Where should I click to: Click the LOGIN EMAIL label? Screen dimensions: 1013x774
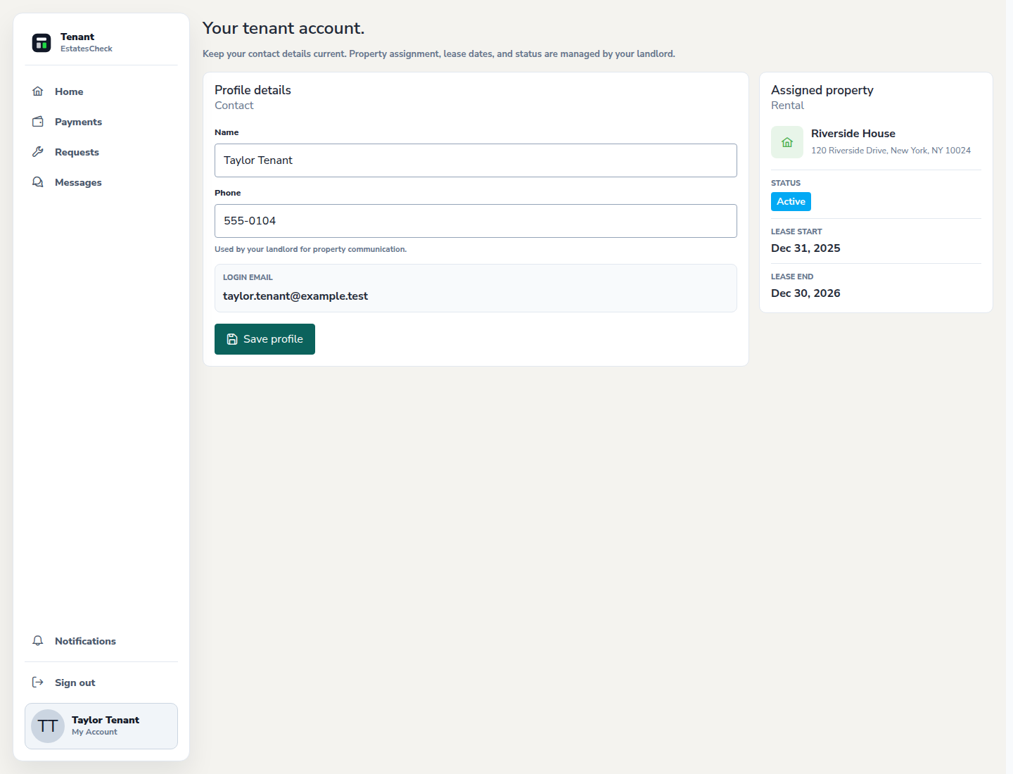tap(248, 277)
